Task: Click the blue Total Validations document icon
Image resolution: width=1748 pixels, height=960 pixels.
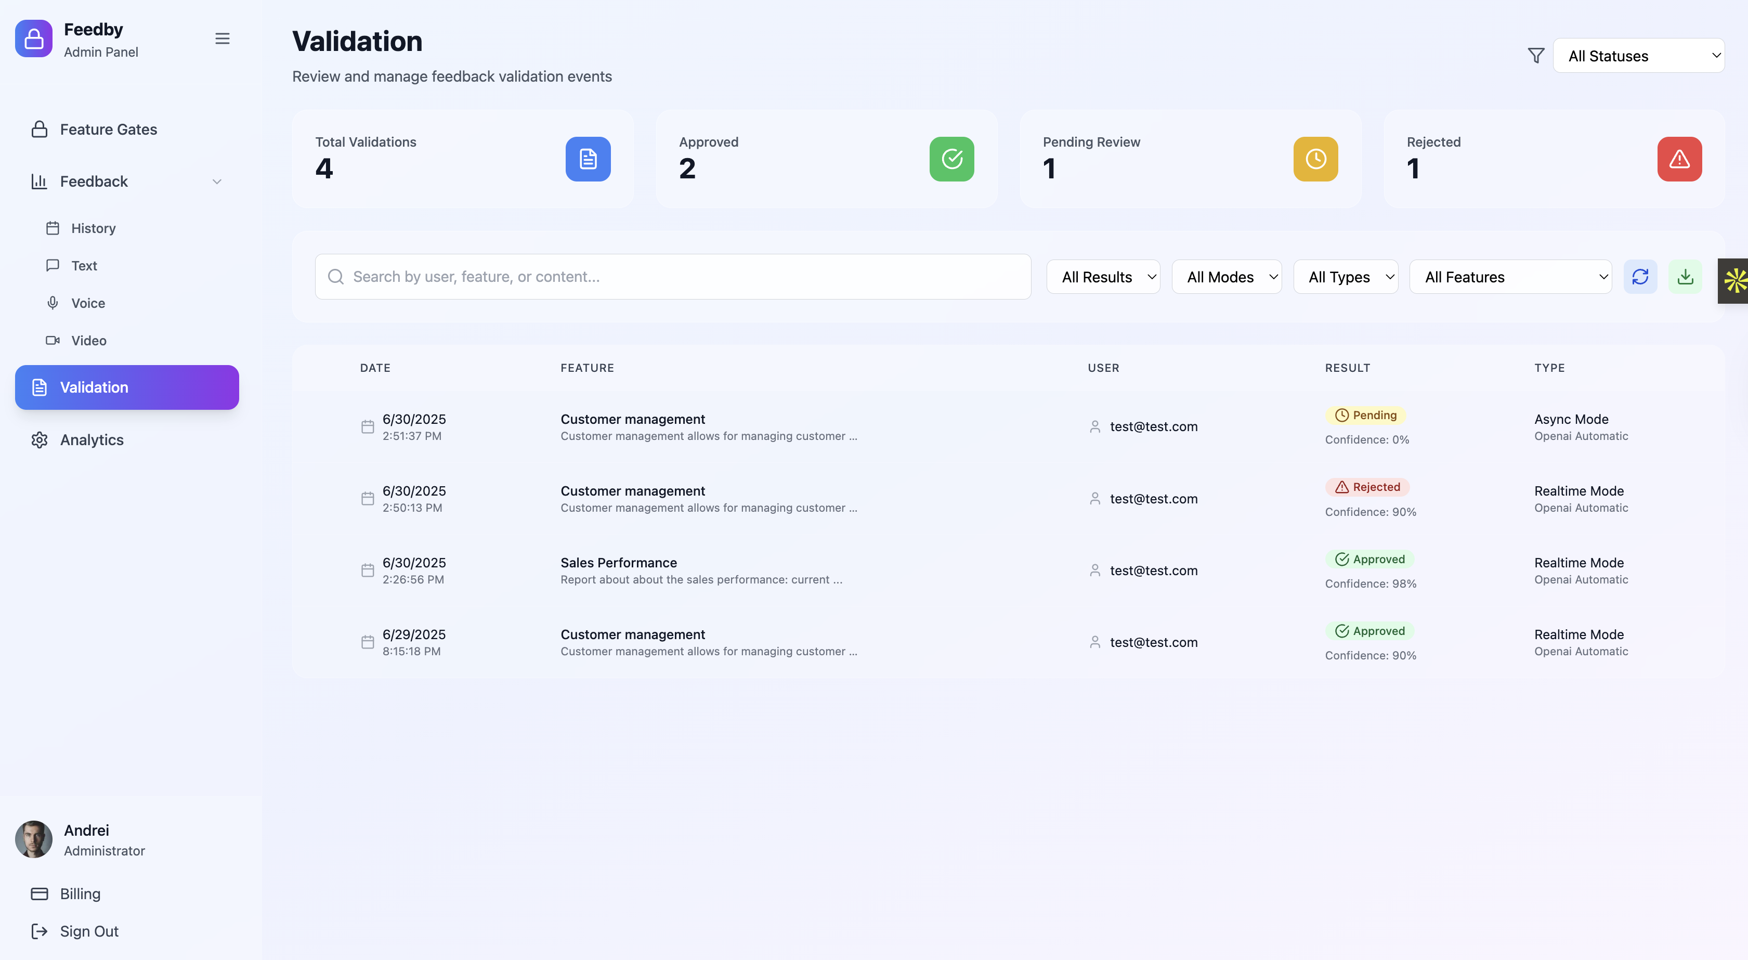Action: click(x=588, y=159)
